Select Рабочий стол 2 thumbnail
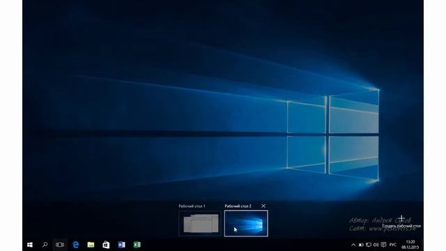 coord(246,224)
